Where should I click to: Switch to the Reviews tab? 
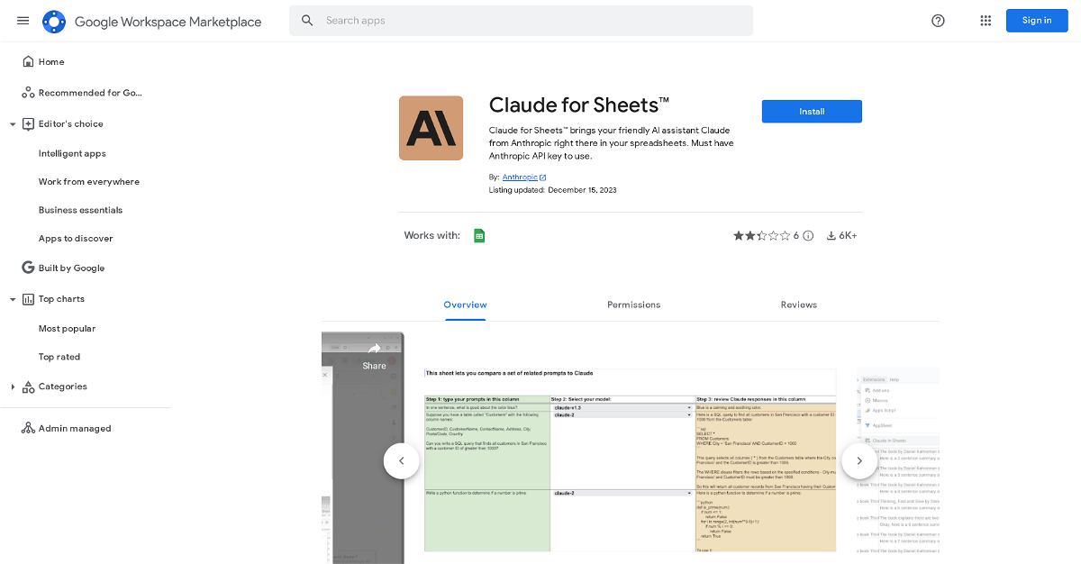(798, 305)
